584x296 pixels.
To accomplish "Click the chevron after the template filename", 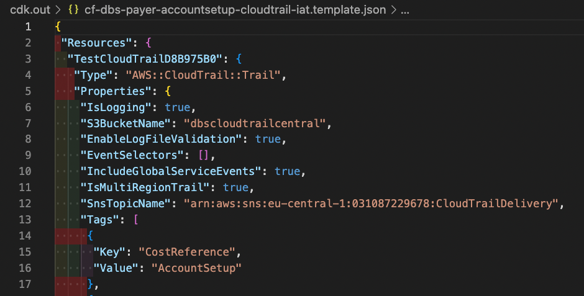I will (393, 10).
